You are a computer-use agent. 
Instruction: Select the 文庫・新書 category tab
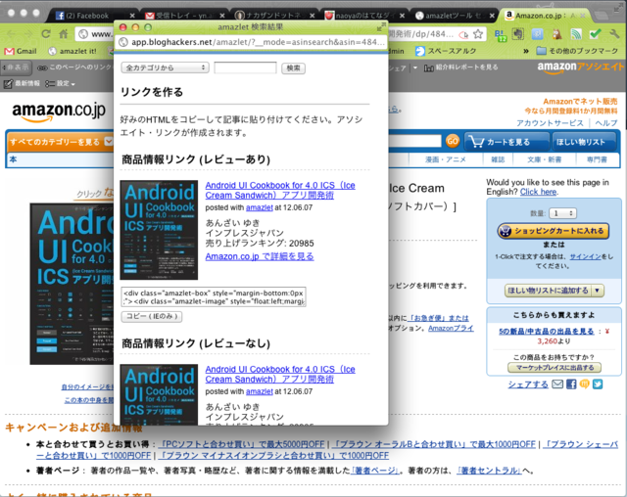[x=544, y=159]
